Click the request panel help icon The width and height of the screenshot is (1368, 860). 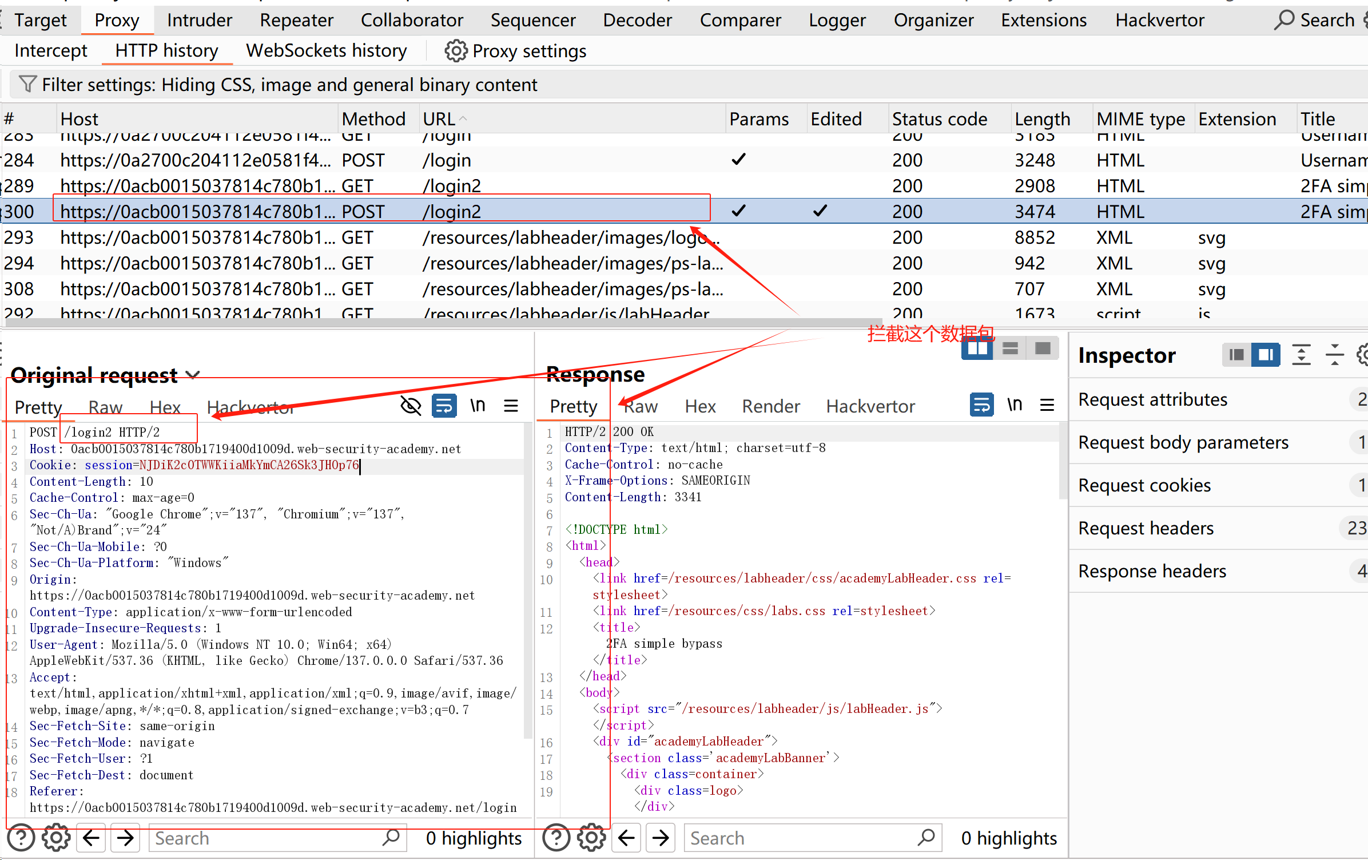[x=21, y=838]
